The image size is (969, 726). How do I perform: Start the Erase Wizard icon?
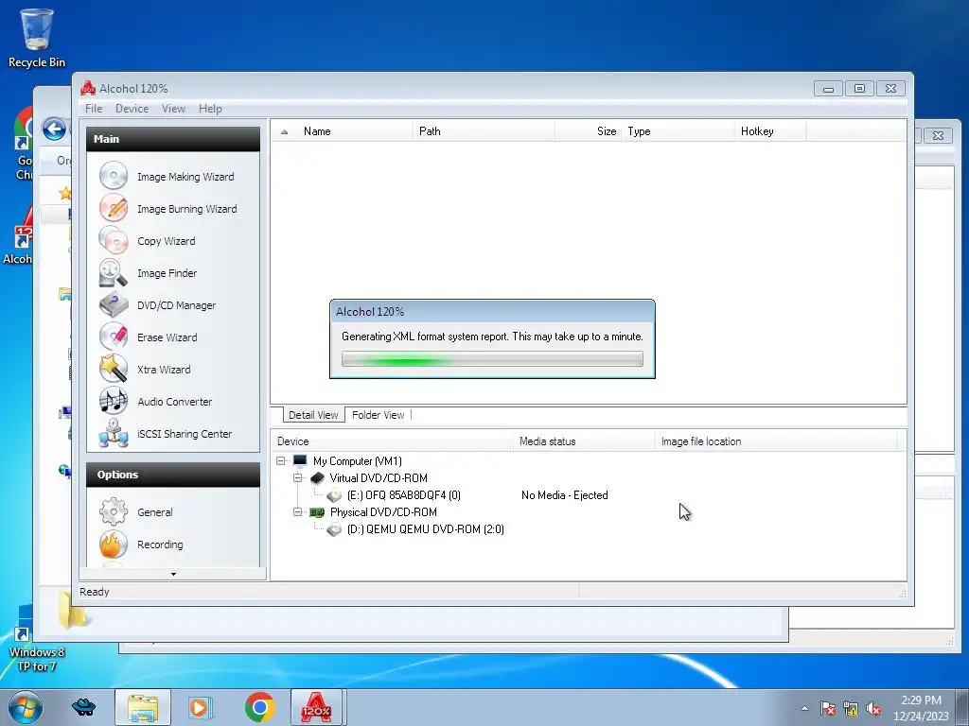[x=114, y=337]
